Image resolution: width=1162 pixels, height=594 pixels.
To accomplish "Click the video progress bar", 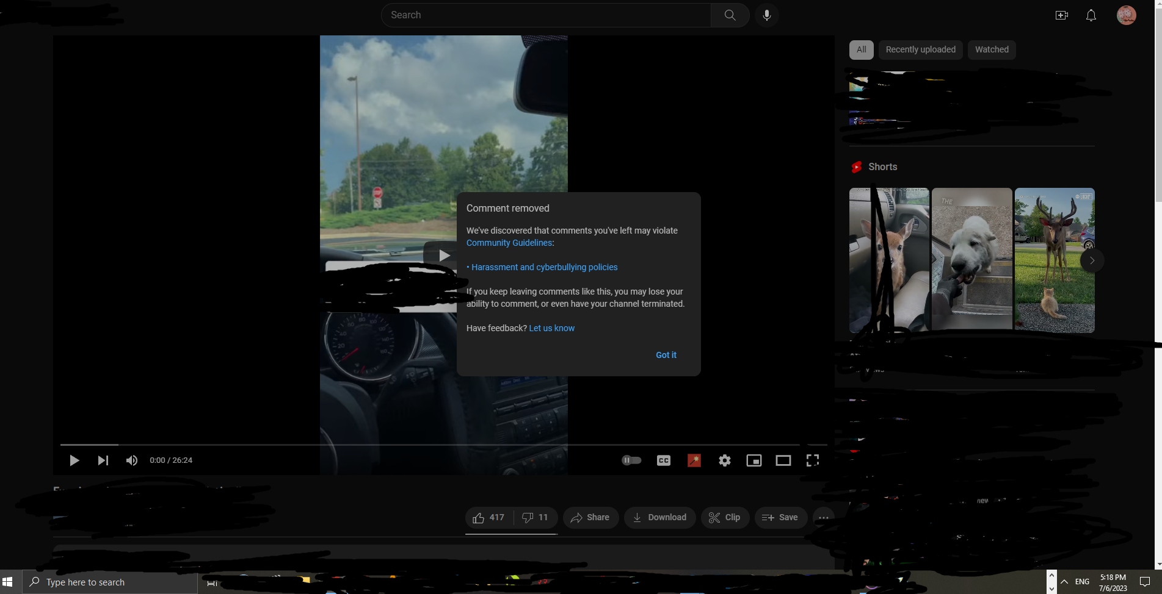I will 427,445.
